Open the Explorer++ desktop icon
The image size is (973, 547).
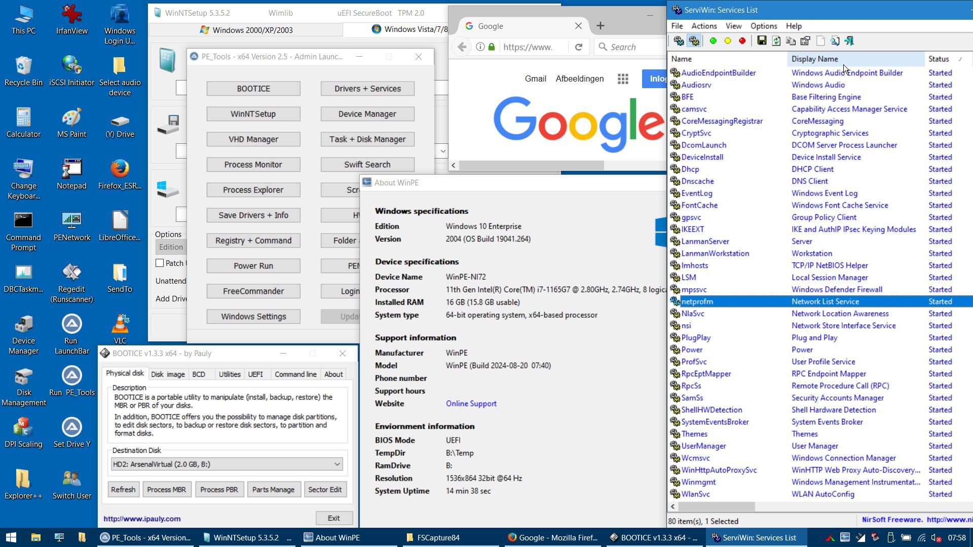coord(23,485)
